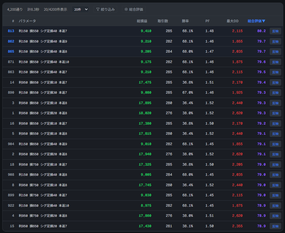The image size is (285, 233).
Task: Click 反映 for row 904
Action: pos(275,144)
